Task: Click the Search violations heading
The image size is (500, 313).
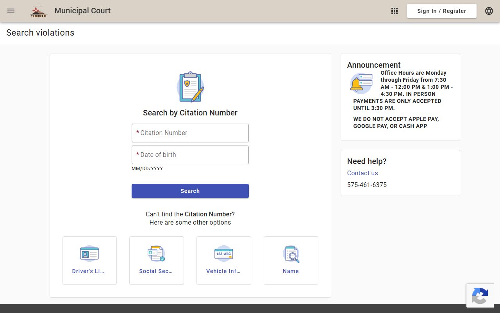Action: tap(40, 33)
